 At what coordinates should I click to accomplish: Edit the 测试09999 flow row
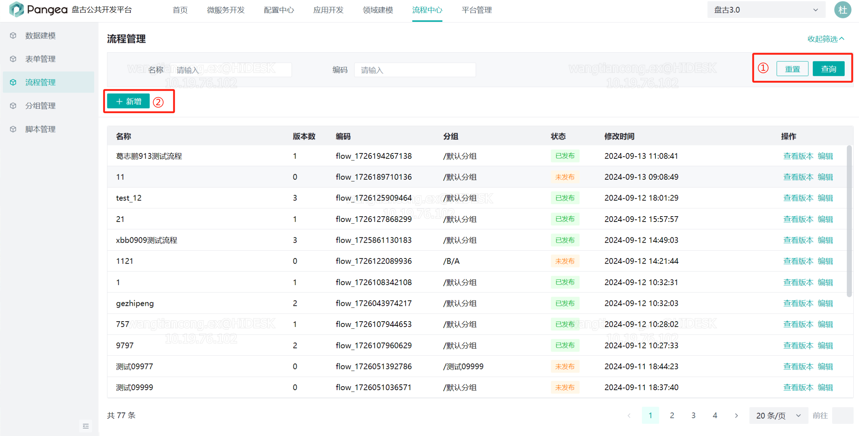(825, 387)
